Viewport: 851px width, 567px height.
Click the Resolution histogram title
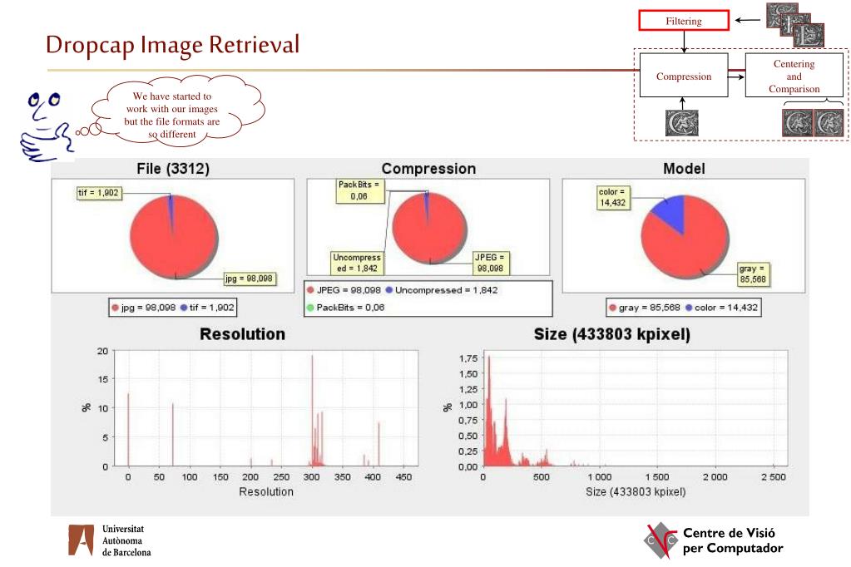point(242,334)
